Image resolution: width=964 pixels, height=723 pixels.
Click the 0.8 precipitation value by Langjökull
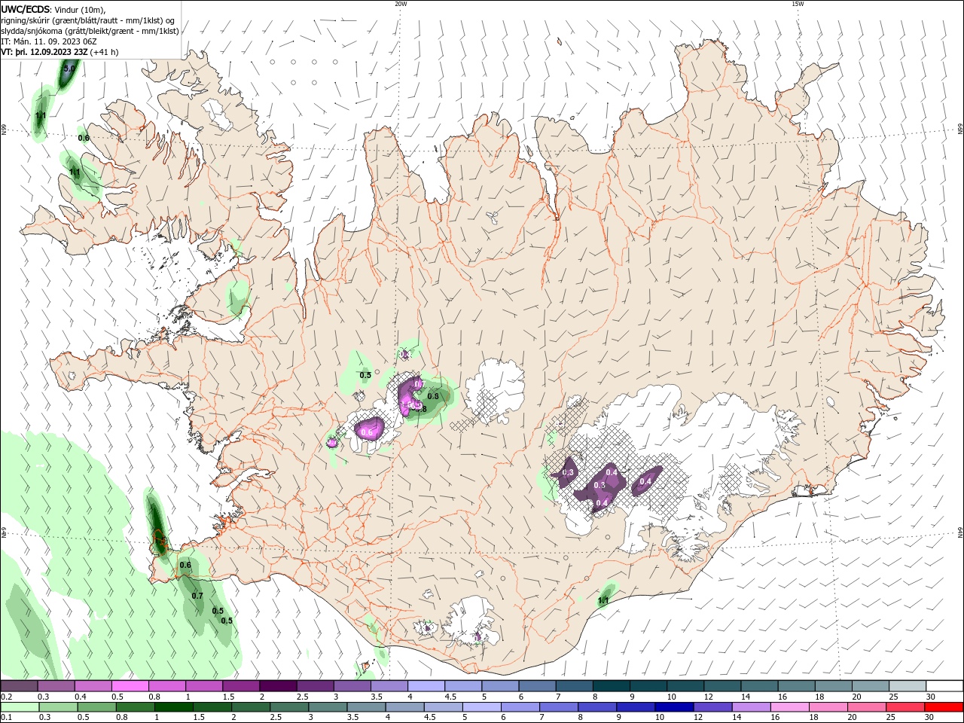pyautogui.click(x=433, y=395)
